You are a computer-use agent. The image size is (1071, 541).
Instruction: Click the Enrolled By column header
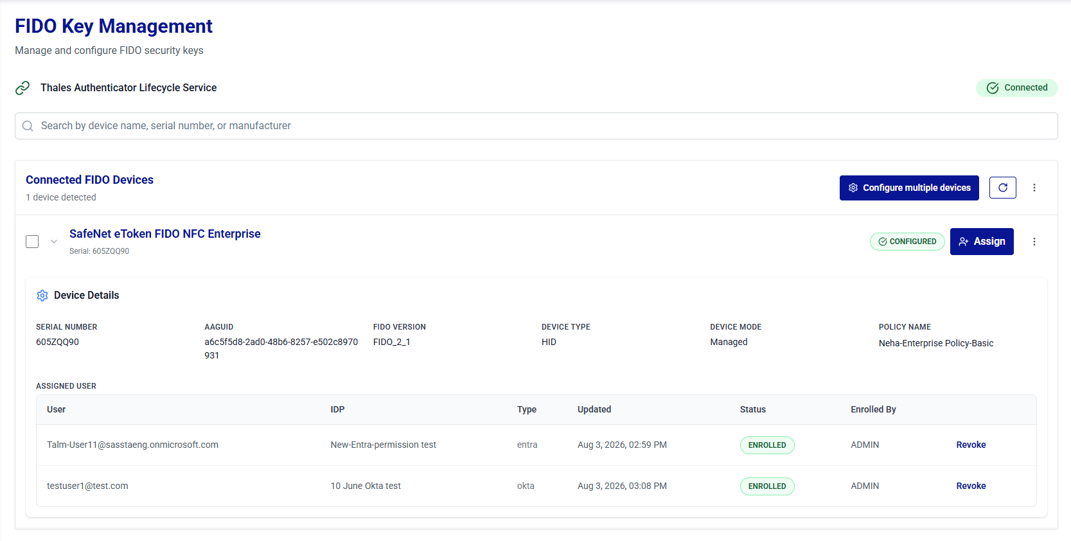pos(874,409)
